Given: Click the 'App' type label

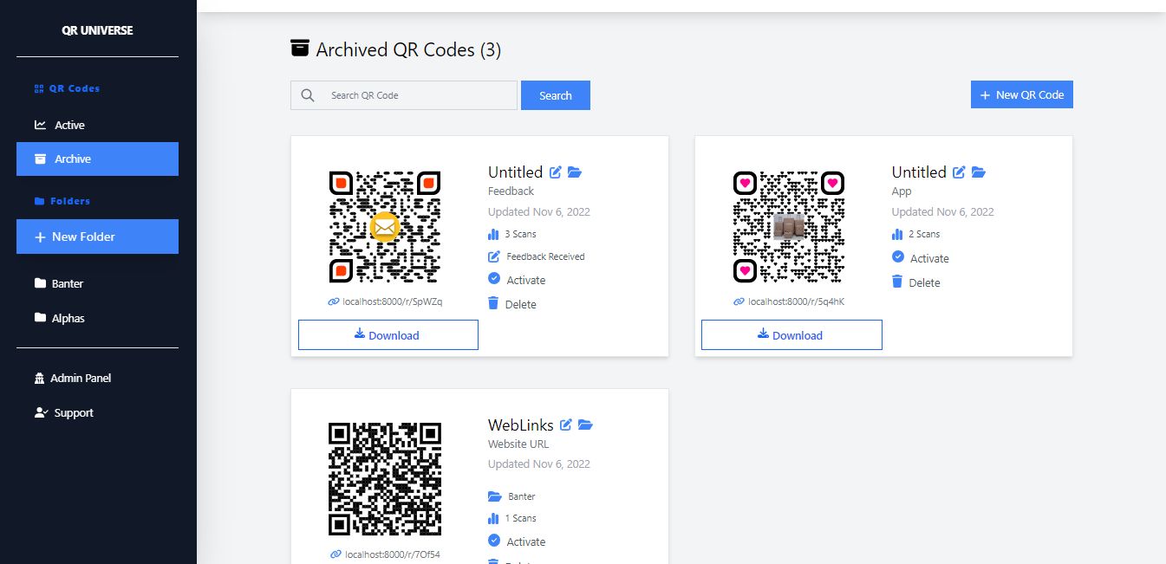Looking at the screenshot, I should click(x=902, y=191).
